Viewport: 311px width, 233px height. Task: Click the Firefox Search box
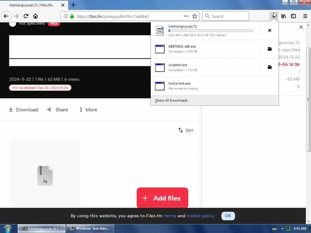pyautogui.click(x=225, y=16)
